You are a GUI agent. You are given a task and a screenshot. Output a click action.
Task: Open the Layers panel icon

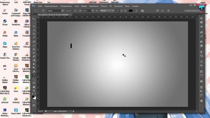pyautogui.click(x=201, y=101)
